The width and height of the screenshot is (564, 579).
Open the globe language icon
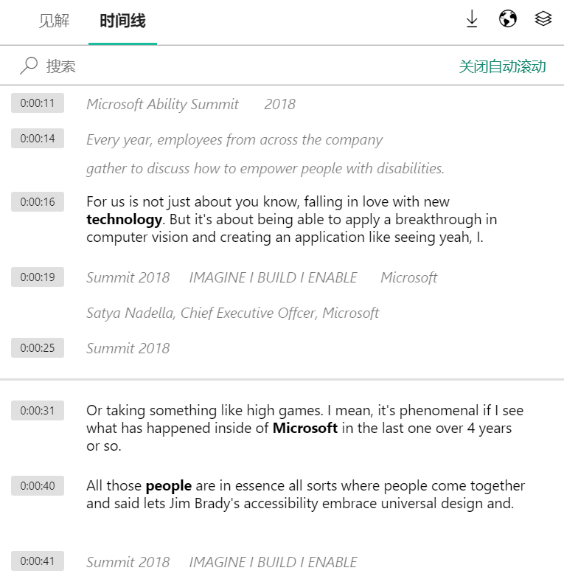507,19
